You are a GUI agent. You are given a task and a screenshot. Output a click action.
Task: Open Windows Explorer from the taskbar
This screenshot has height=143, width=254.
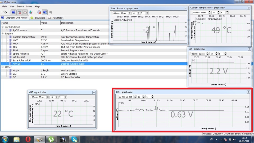(16, 139)
